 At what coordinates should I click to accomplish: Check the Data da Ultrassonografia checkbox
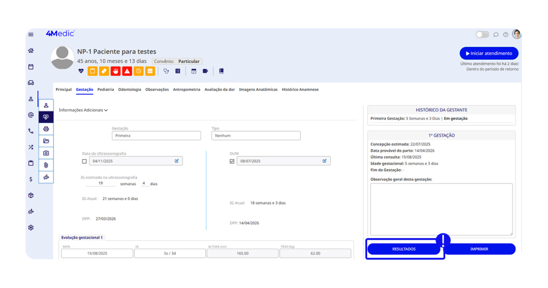click(85, 161)
